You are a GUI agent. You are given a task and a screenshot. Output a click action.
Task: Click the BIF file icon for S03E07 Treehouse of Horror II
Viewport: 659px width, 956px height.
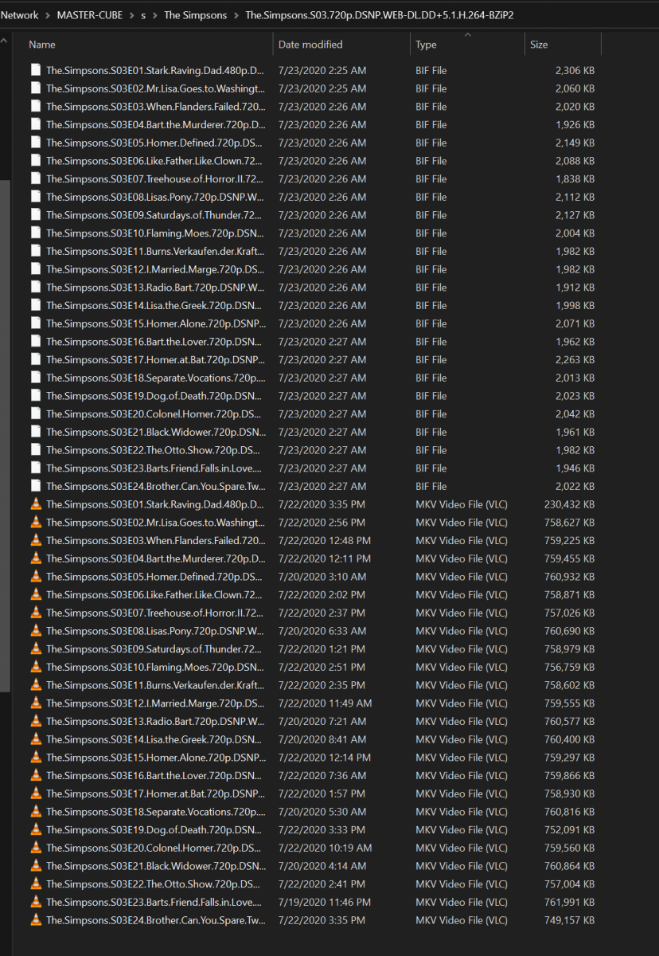(36, 178)
